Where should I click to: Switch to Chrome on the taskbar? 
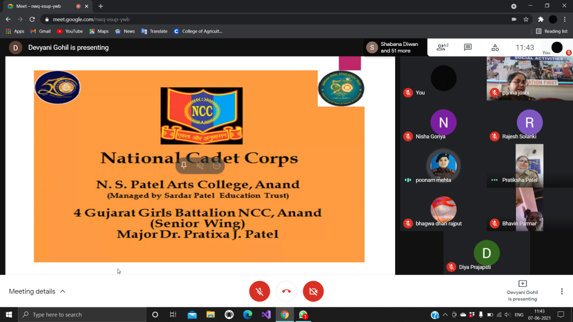pos(285,314)
